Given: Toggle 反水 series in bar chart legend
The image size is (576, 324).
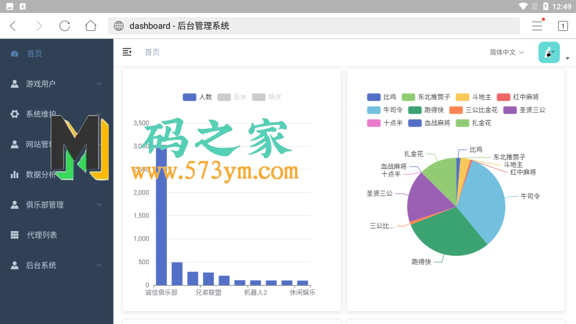Looking at the screenshot, I should 232,97.
